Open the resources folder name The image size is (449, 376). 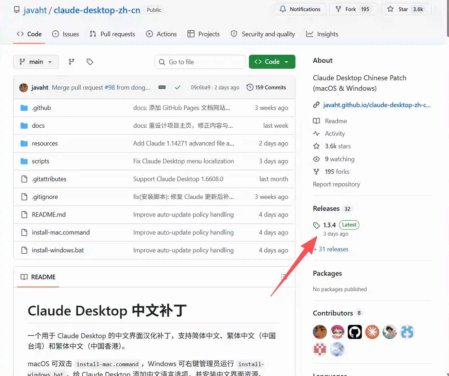click(x=45, y=143)
